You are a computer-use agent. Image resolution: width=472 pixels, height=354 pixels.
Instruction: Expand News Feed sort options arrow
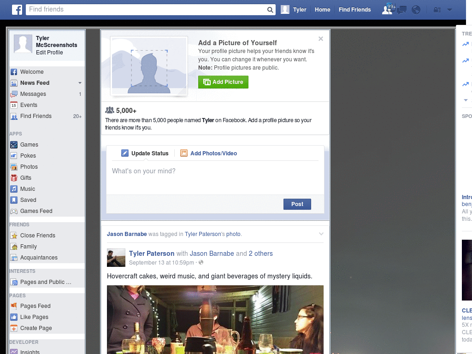click(80, 83)
